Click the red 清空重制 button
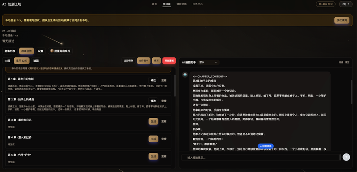The width and height of the screenshot is (357, 172). (169, 61)
